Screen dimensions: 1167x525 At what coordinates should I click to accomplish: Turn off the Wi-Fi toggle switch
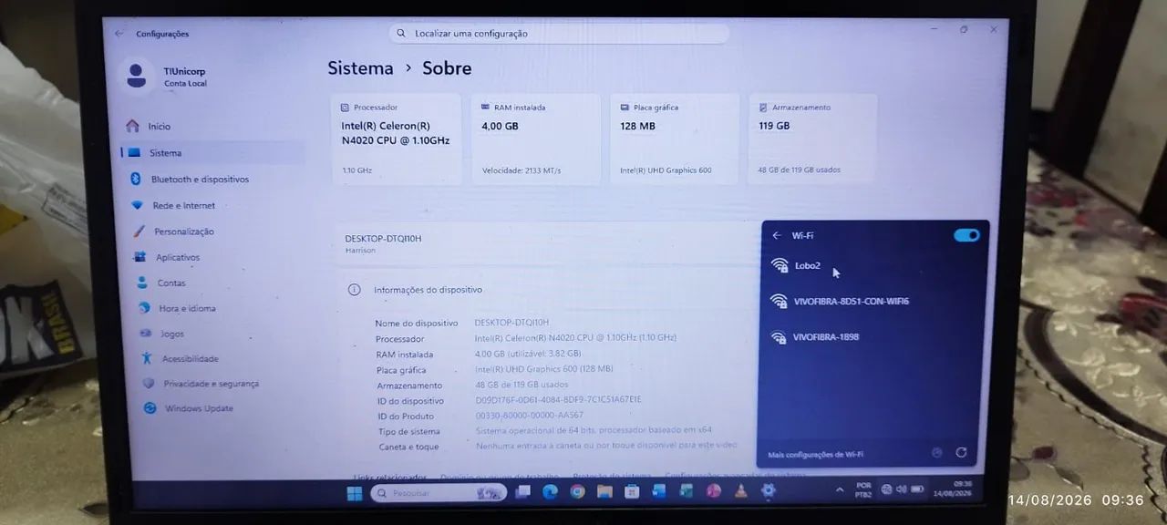tap(966, 235)
